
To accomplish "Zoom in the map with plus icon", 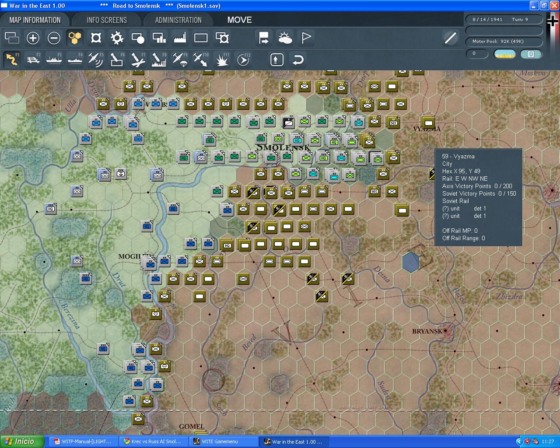I will (x=33, y=38).
